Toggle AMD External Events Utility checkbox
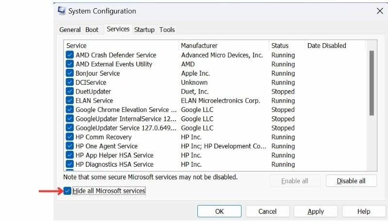This screenshot has width=388, height=222. (x=70, y=64)
